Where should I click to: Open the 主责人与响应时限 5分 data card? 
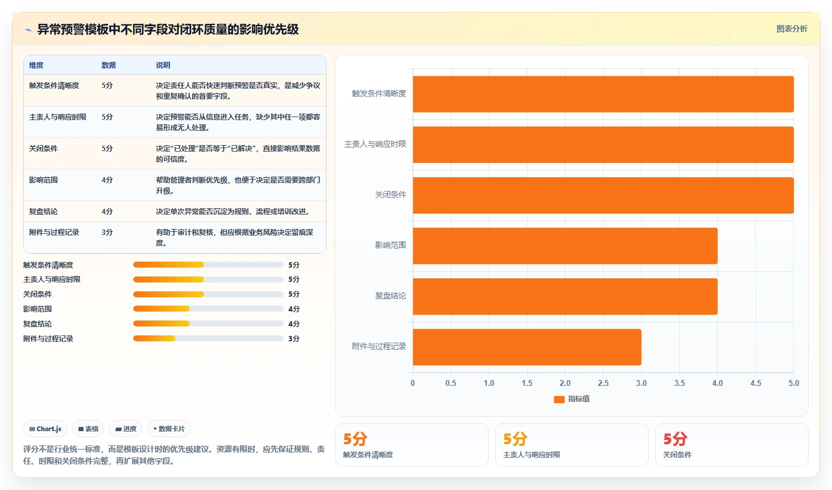(572, 445)
